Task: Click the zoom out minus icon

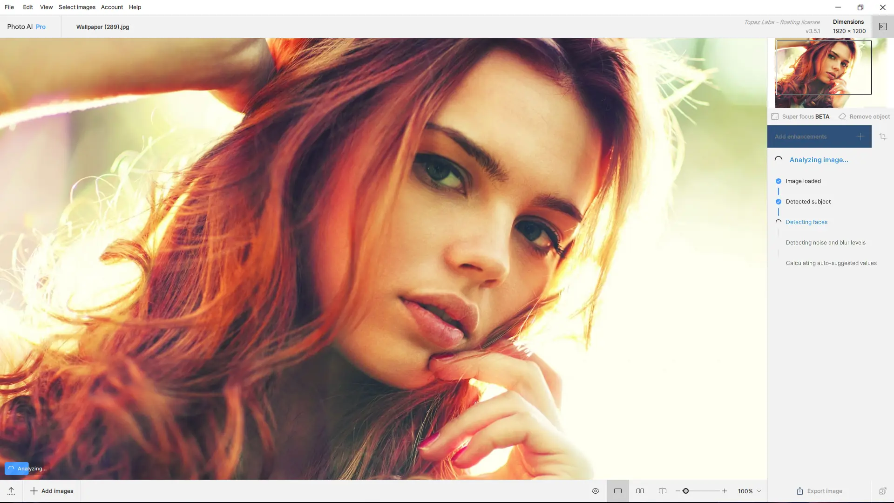Action: tap(677, 491)
